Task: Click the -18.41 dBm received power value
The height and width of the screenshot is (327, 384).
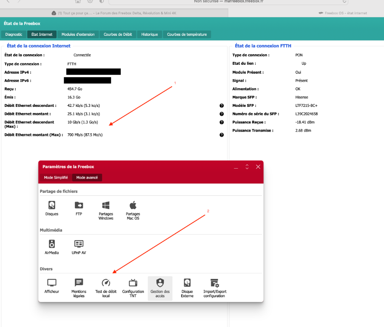Action: point(305,122)
